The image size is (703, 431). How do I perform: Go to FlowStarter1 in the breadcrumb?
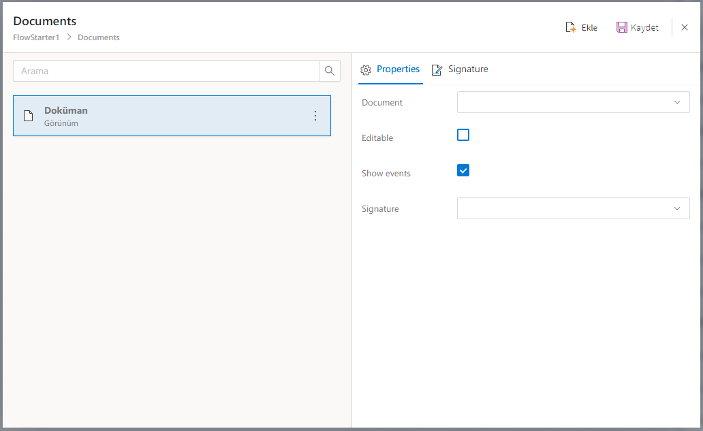[x=36, y=37]
